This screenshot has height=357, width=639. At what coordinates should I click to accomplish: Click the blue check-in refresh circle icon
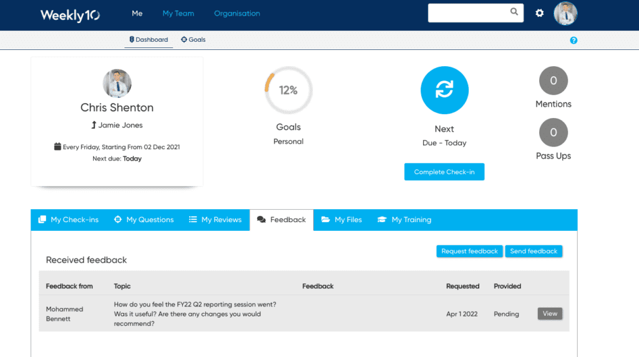(444, 90)
